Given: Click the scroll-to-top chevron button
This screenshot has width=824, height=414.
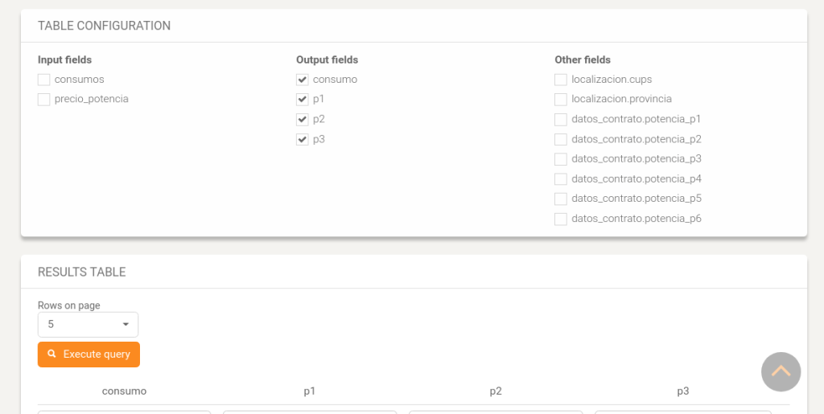Looking at the screenshot, I should click(781, 371).
